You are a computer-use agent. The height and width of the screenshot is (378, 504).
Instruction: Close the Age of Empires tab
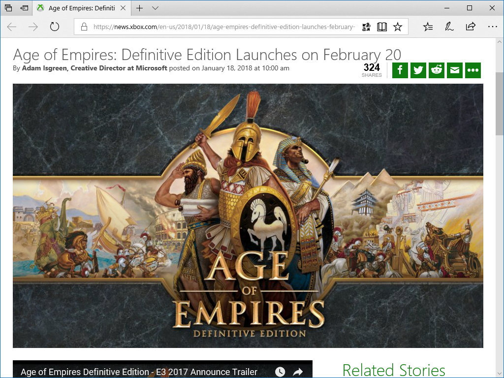[x=123, y=8]
